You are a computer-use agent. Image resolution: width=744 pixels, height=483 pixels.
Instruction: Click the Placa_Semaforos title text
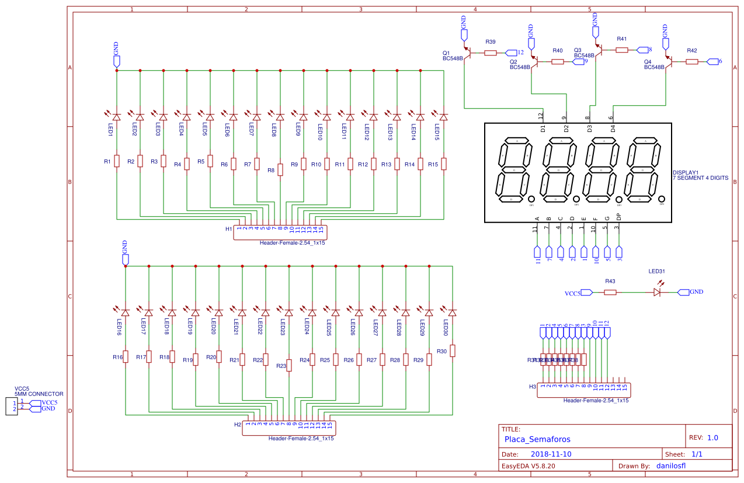point(537,439)
